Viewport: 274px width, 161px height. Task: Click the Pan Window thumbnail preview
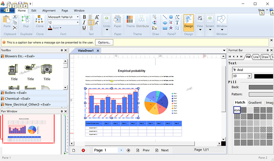(x=28, y=129)
